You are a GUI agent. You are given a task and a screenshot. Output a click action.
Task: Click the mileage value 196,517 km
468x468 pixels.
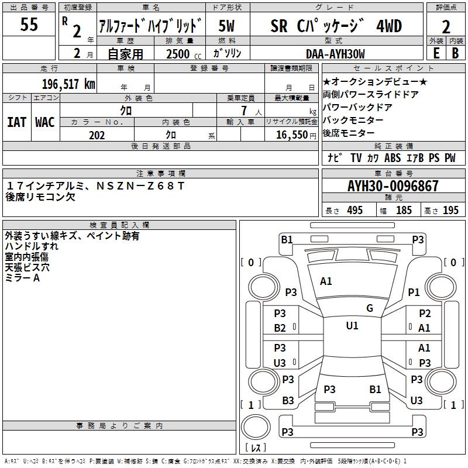coord(68,84)
